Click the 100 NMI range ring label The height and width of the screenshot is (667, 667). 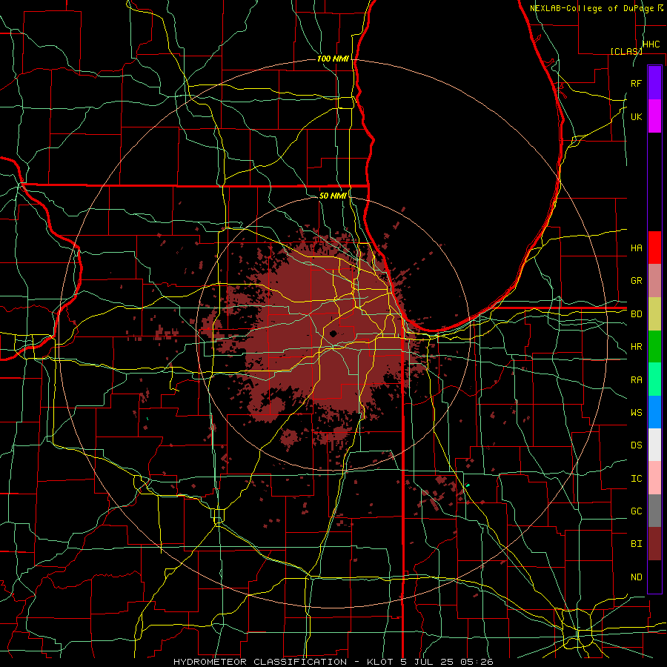333,59
